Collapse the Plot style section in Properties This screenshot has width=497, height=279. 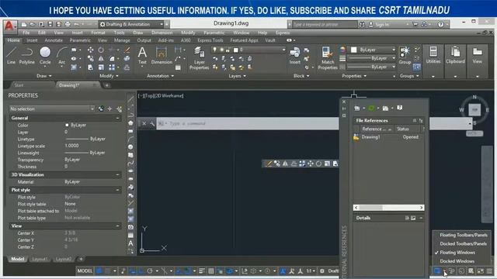(x=117, y=190)
